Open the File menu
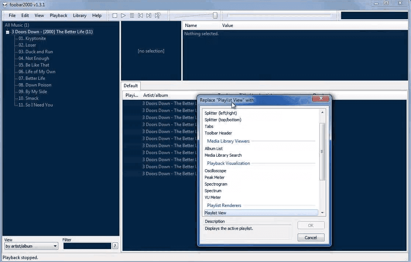The width and height of the screenshot is (411, 262). tap(12, 16)
